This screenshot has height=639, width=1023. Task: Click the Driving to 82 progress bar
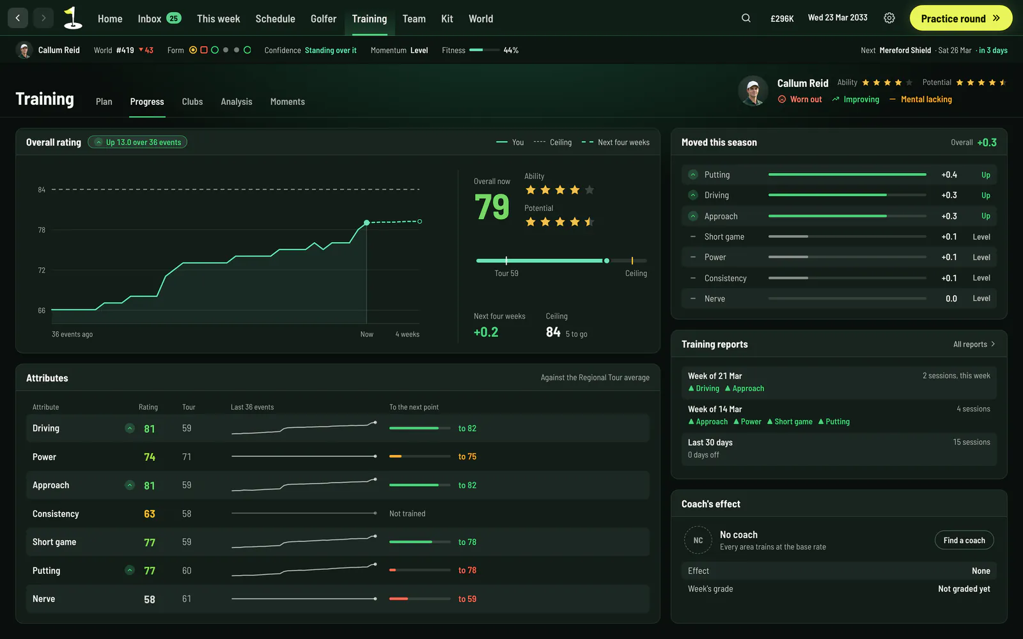coord(420,428)
